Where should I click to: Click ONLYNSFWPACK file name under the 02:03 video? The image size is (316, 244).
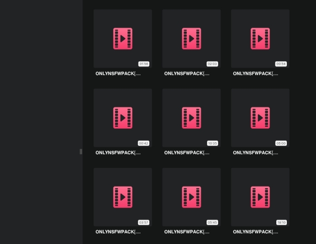187,74
